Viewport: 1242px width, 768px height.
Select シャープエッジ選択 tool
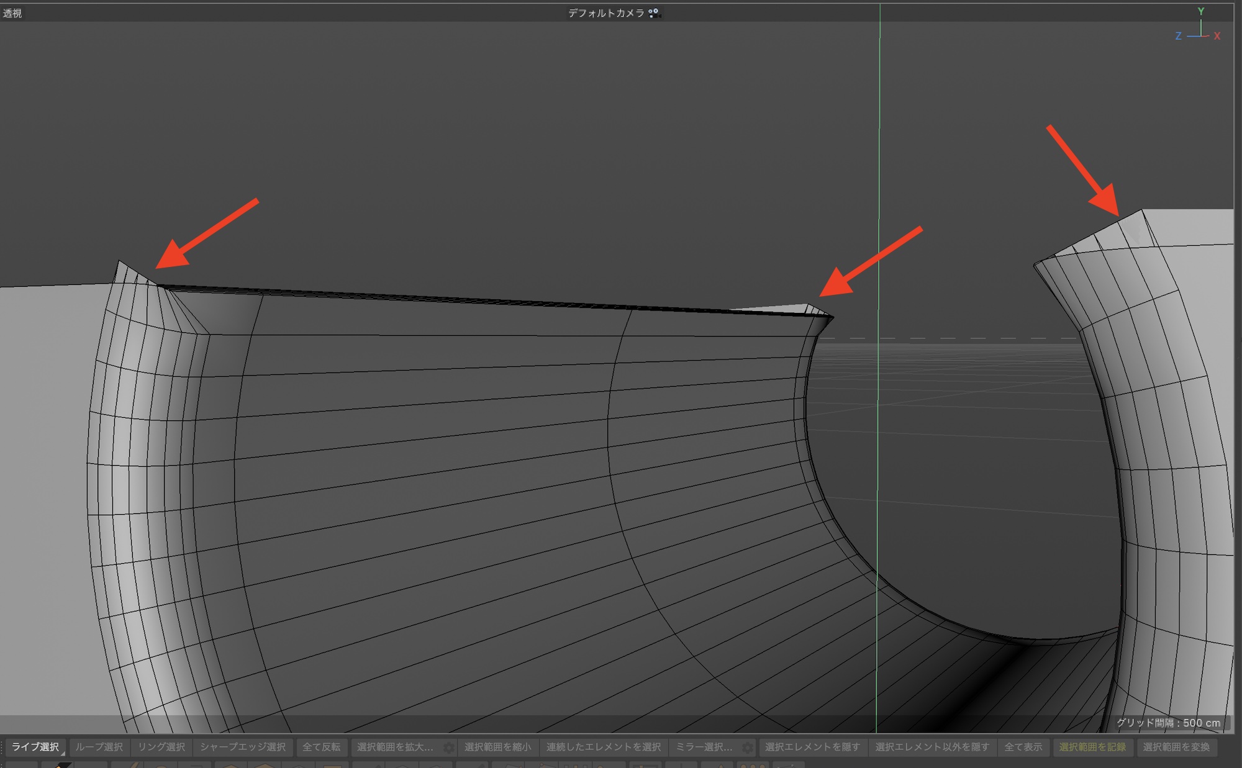point(243,747)
